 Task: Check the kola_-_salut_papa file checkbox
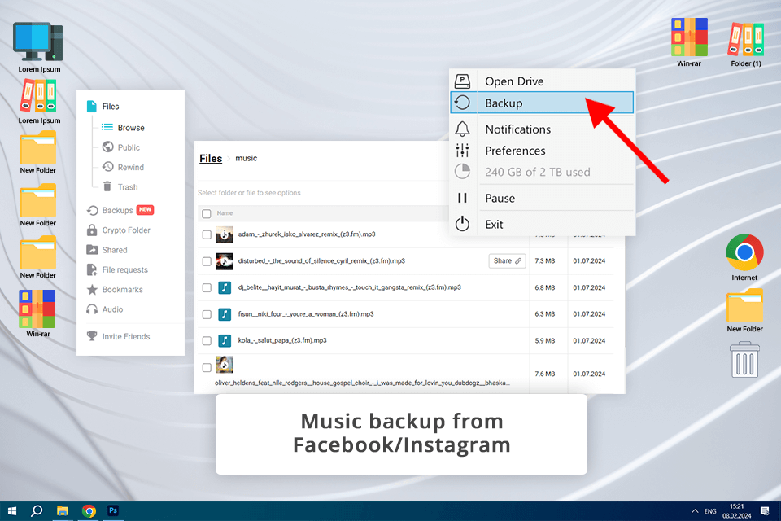tap(206, 340)
